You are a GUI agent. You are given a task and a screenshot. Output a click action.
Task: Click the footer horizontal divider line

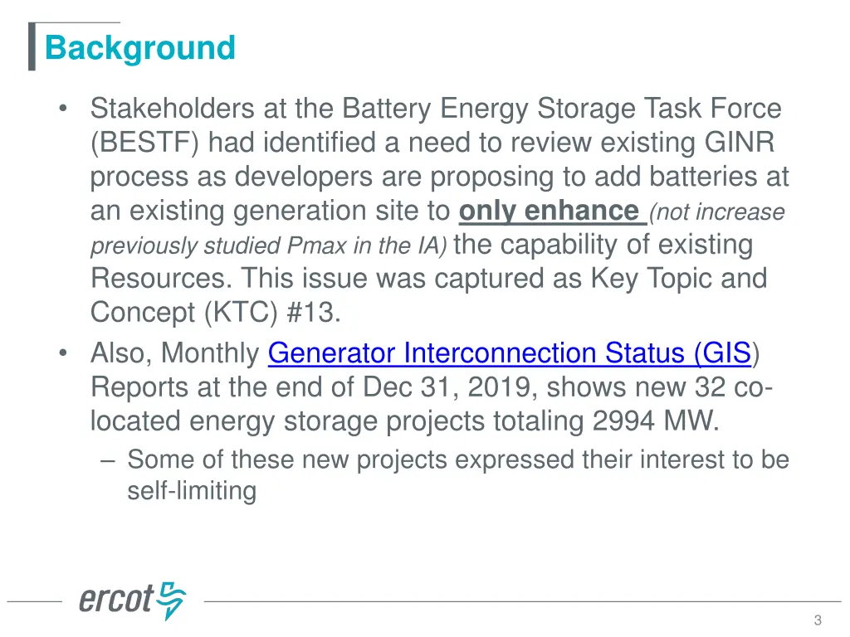click(x=522, y=601)
